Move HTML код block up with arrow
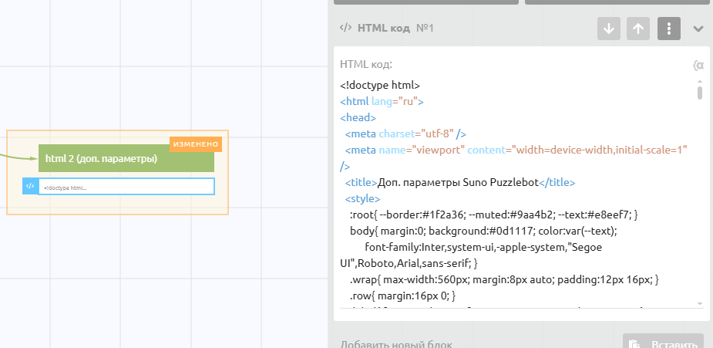 click(638, 29)
